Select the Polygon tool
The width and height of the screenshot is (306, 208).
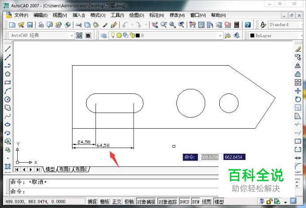pos(8,74)
